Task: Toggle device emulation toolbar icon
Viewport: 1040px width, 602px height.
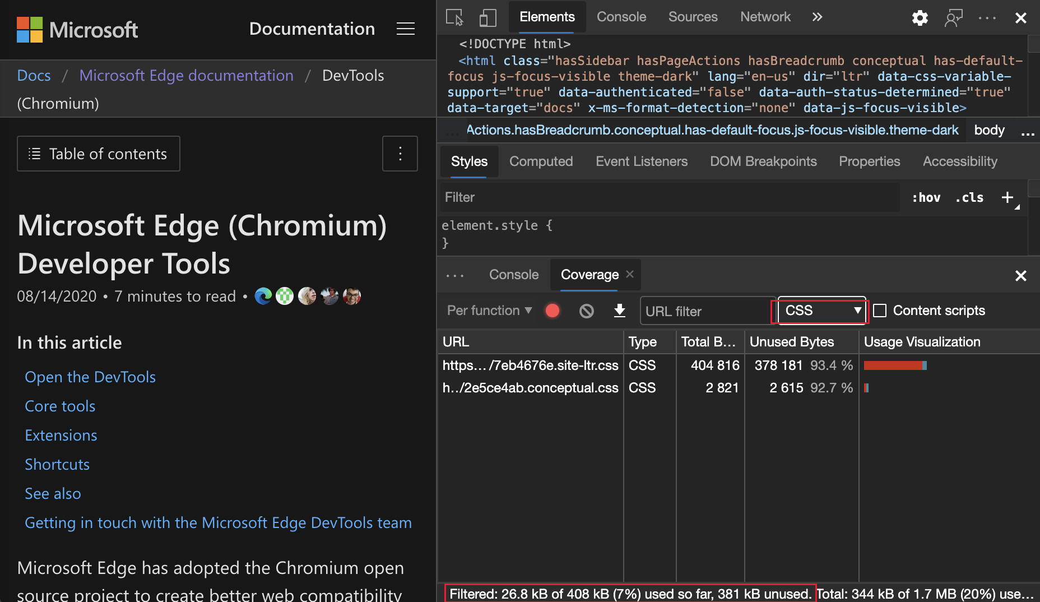Action: point(487,17)
